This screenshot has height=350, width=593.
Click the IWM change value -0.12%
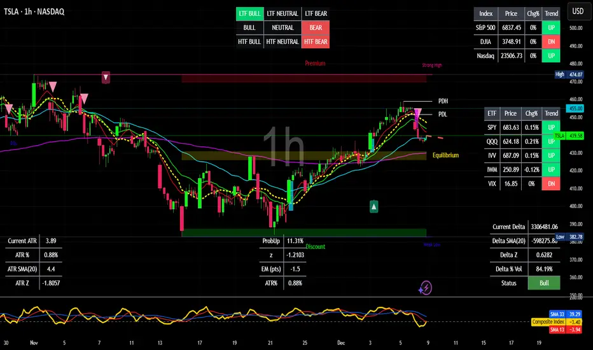point(532,169)
